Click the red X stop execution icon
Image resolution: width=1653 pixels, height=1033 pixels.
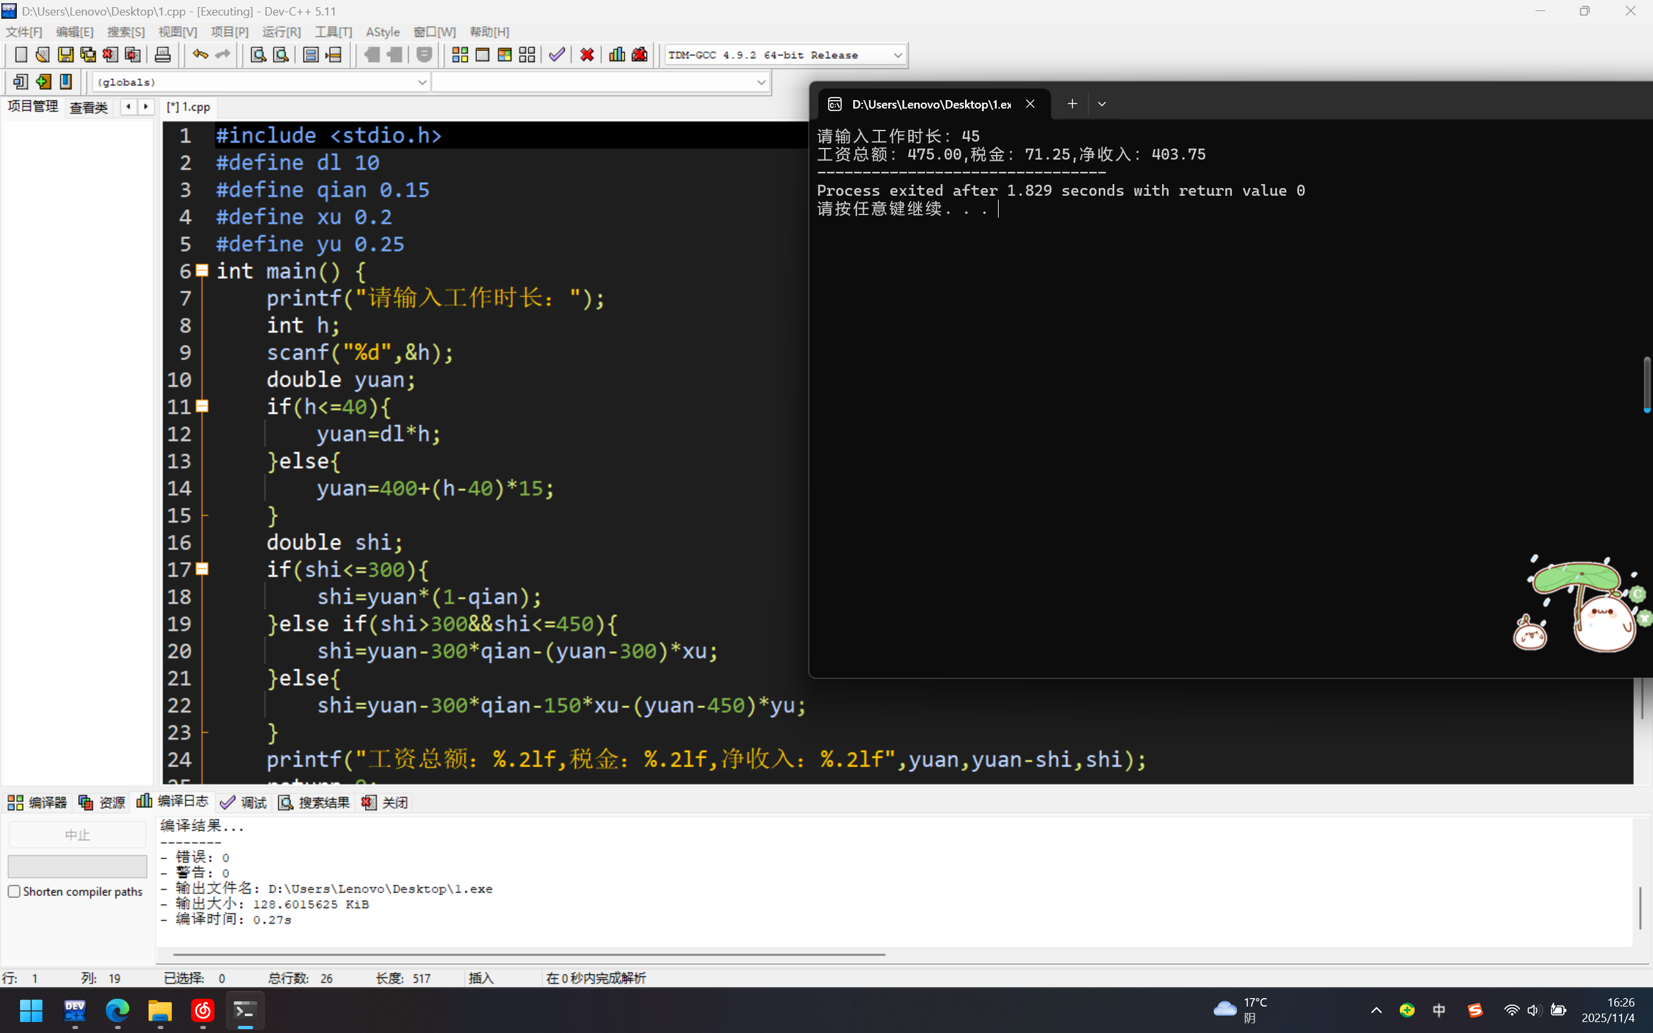(x=587, y=55)
